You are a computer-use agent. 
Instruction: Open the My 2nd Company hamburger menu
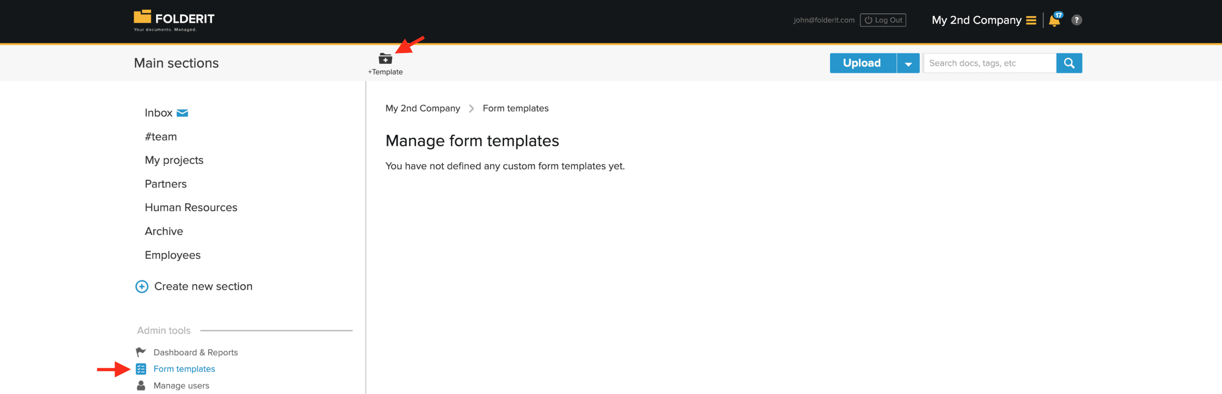click(1031, 20)
